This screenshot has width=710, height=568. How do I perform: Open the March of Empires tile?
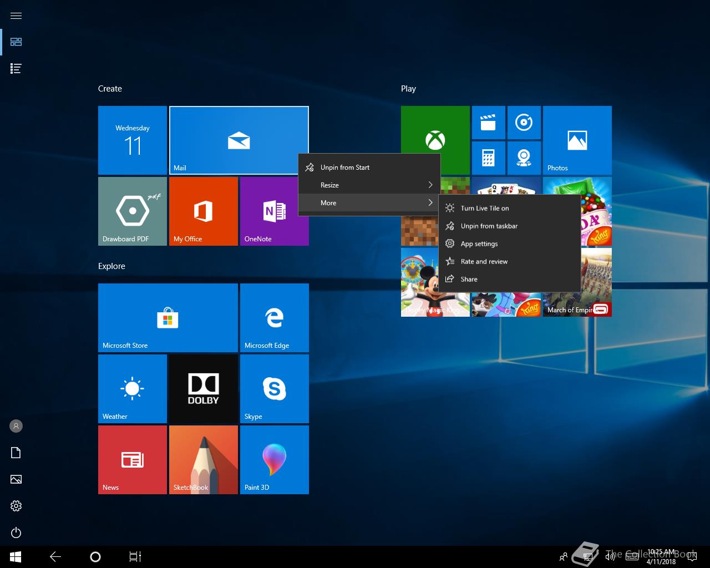(596, 283)
